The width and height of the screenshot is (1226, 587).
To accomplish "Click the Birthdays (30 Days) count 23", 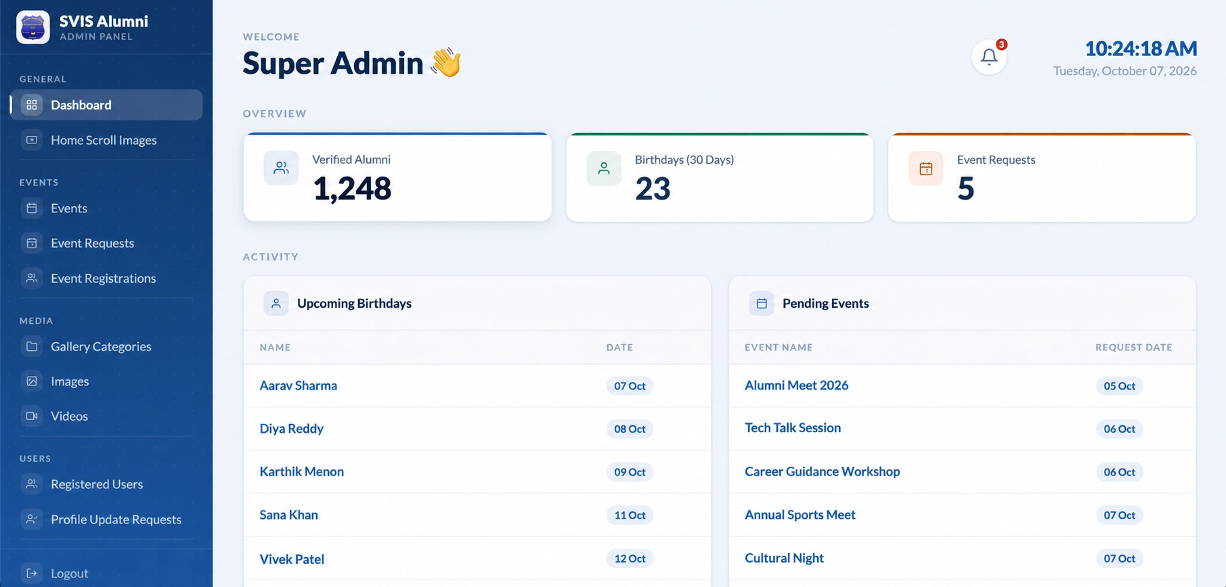I will [x=653, y=189].
